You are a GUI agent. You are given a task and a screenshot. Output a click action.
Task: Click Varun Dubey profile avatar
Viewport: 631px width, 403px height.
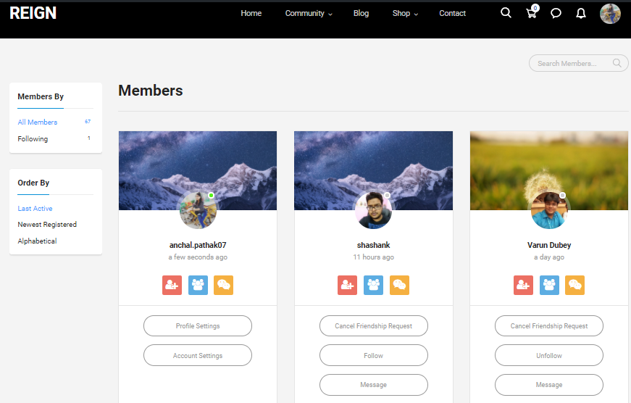coord(549,210)
